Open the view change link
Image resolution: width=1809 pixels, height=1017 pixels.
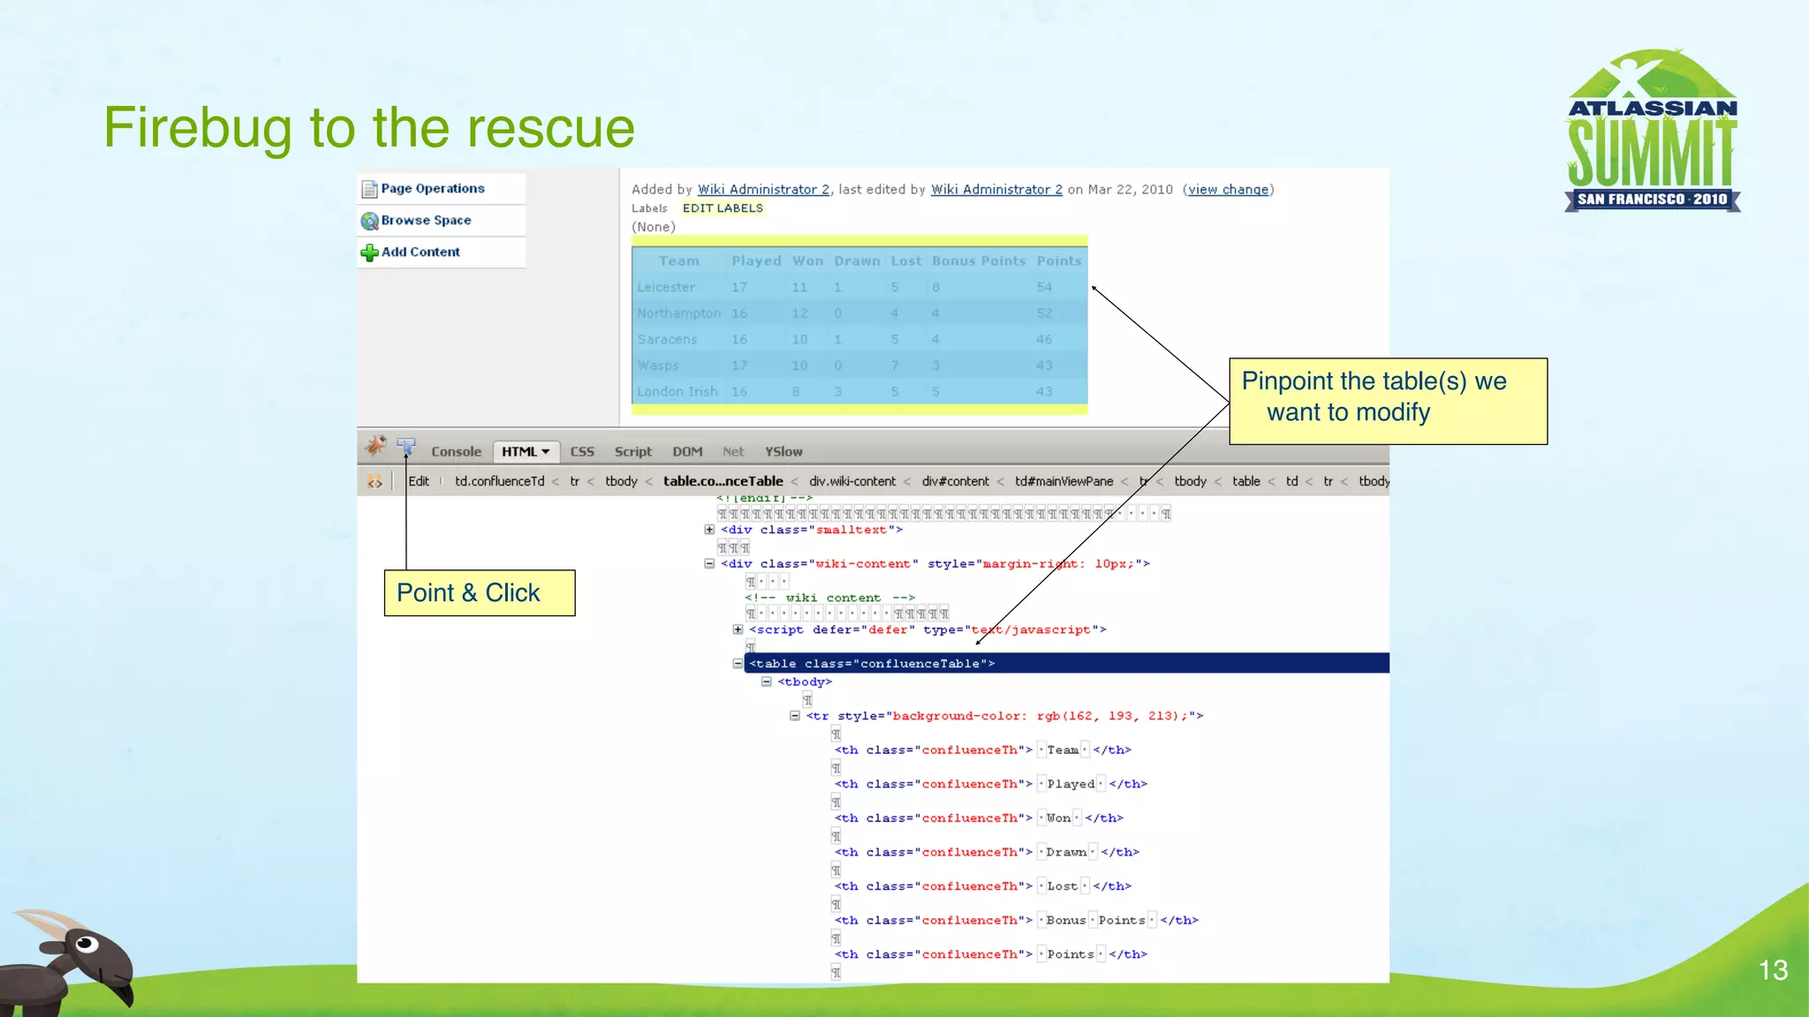(x=1228, y=190)
